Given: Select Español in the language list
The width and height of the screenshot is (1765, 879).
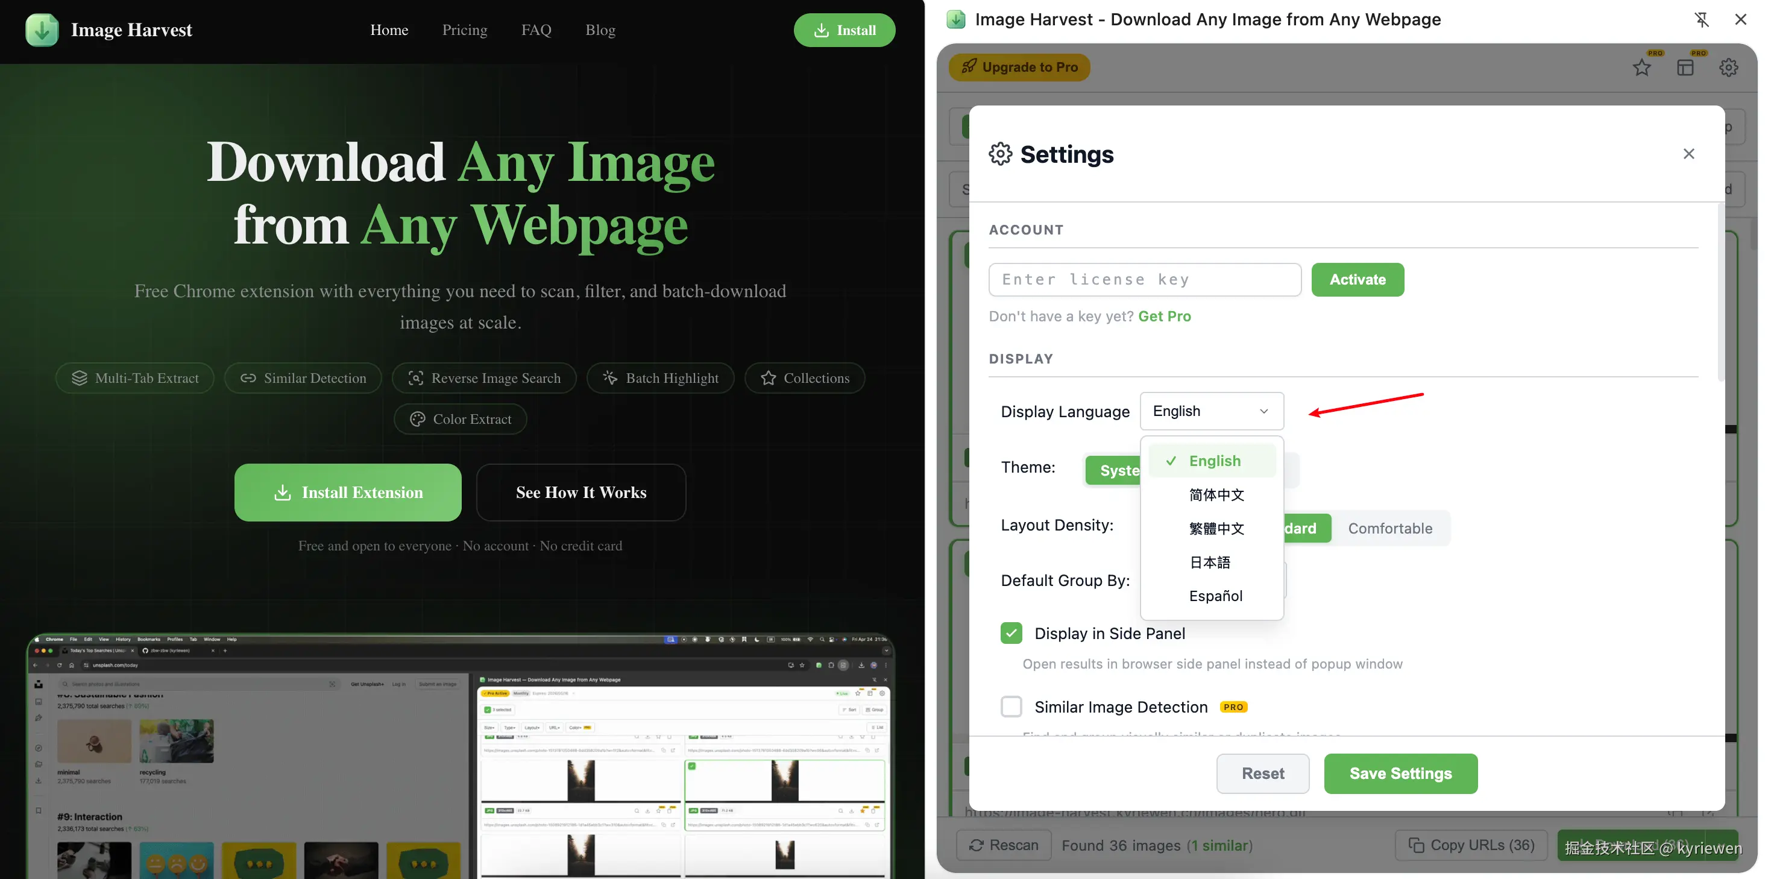Looking at the screenshot, I should pos(1212,596).
